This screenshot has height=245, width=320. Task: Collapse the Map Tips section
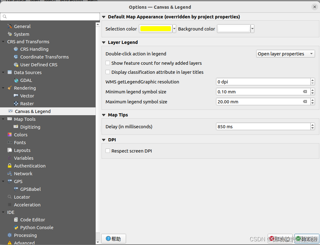click(104, 115)
